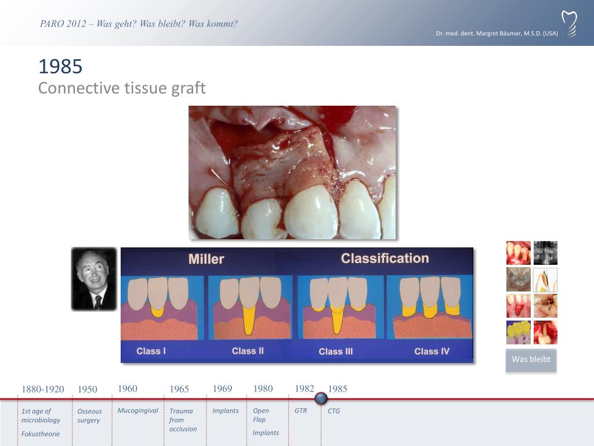Click the 'Class II' diagram label
Viewport: 594px width, 446px height.
pos(248,351)
